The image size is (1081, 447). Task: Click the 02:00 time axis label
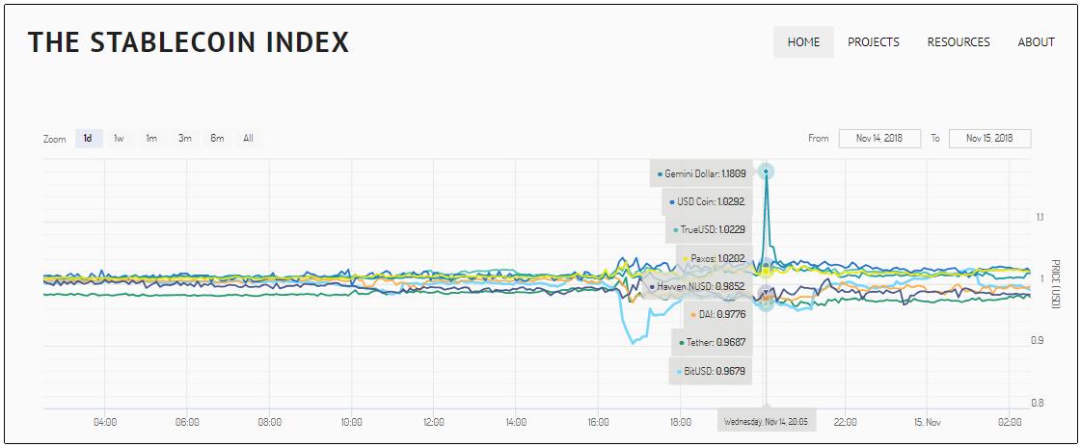tap(1010, 422)
